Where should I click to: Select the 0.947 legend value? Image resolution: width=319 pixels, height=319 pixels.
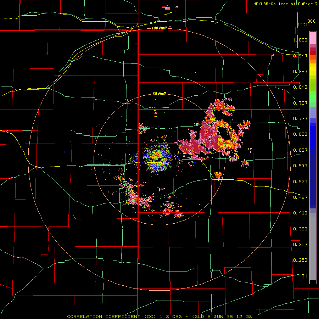[x=300, y=56]
